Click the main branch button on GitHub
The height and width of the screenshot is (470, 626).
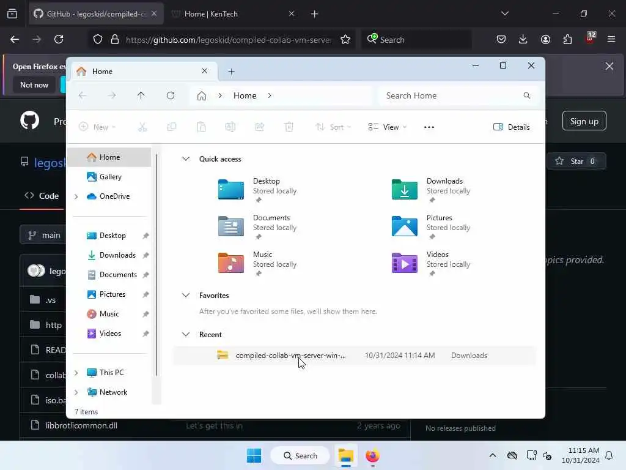[x=44, y=236]
